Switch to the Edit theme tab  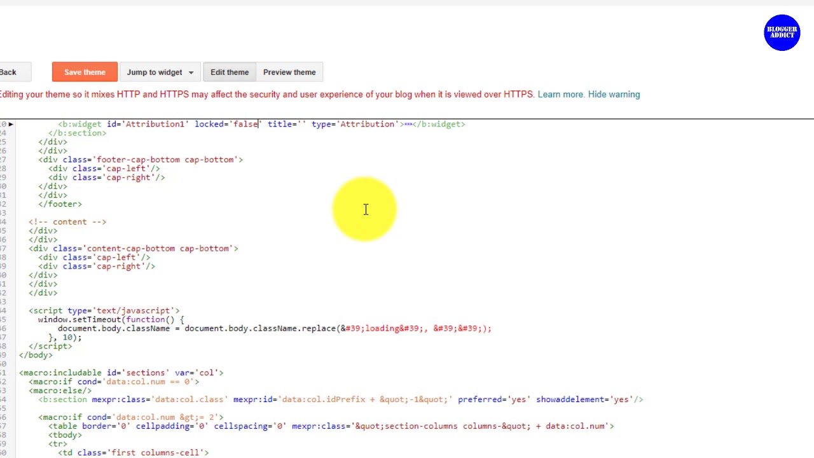pos(230,72)
